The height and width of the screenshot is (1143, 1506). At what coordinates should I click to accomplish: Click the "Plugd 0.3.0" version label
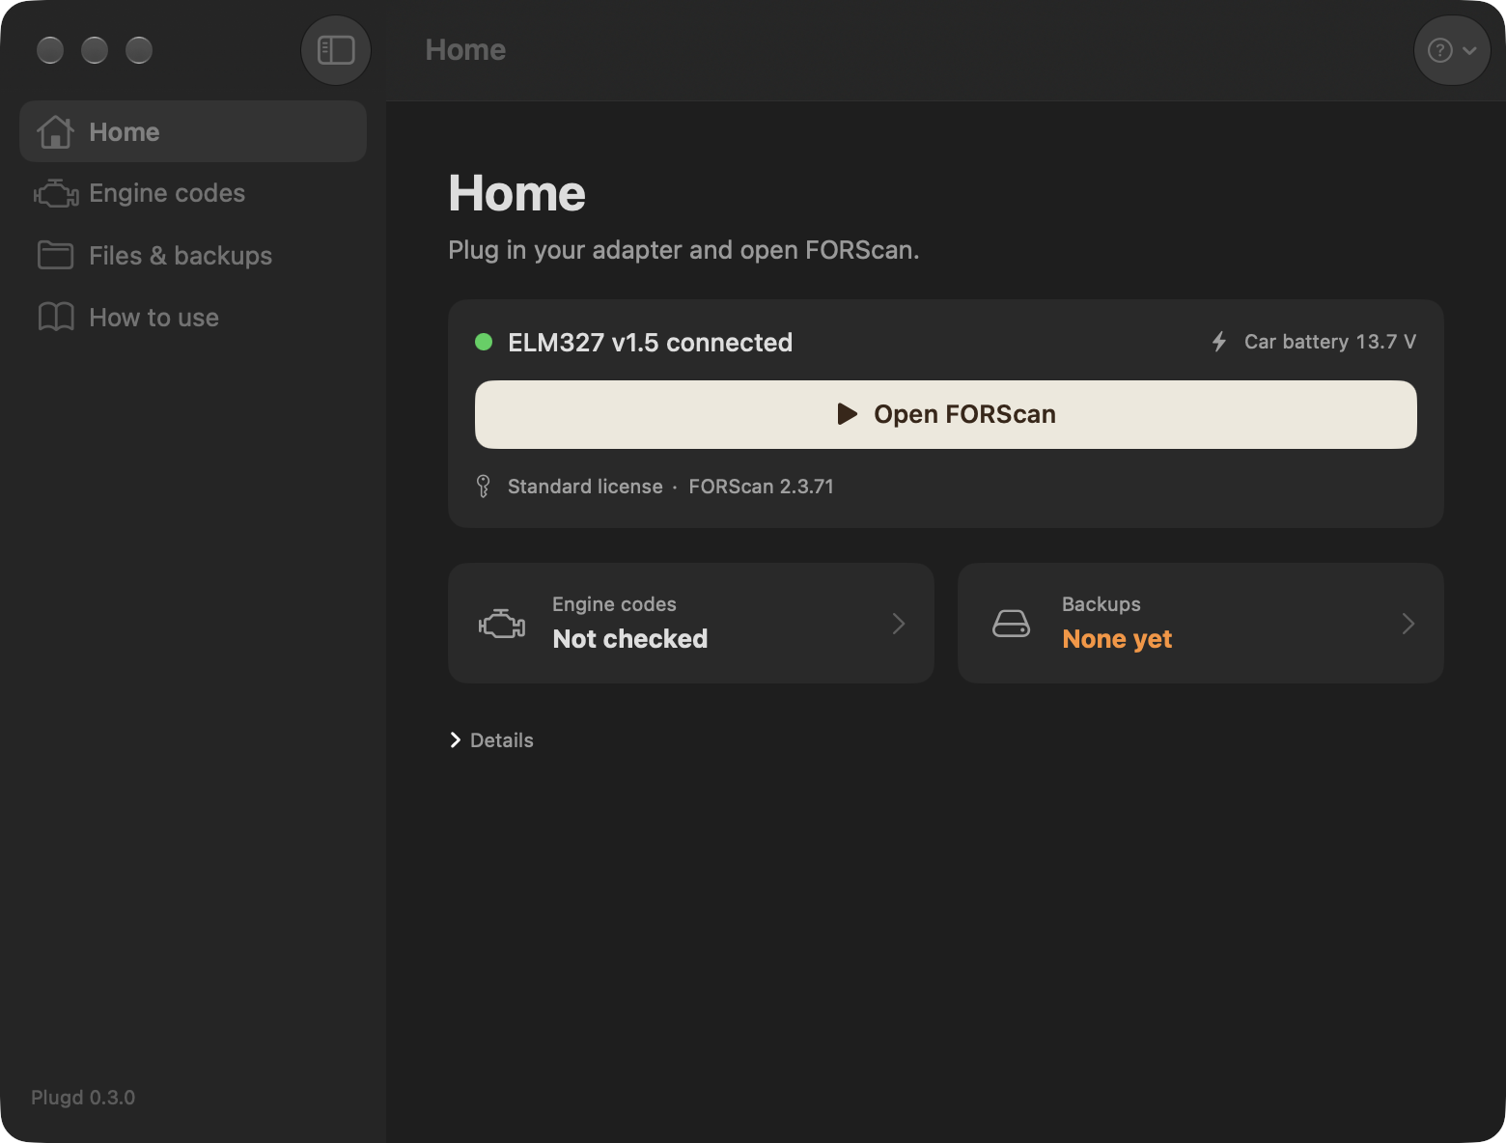(x=83, y=1098)
